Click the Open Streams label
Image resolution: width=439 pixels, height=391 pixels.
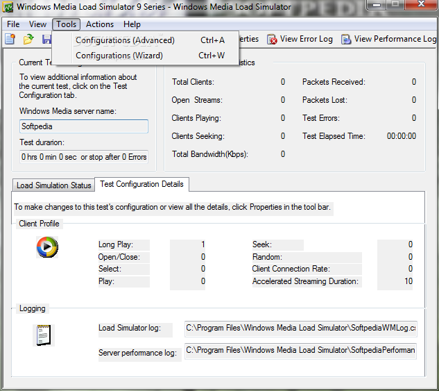pos(197,100)
